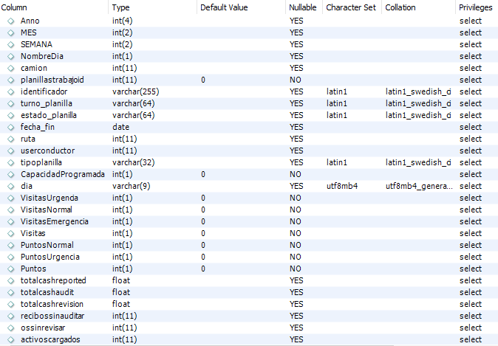
Task: Select the dia row's utf8mb4 collation cell
Action: pos(419,186)
